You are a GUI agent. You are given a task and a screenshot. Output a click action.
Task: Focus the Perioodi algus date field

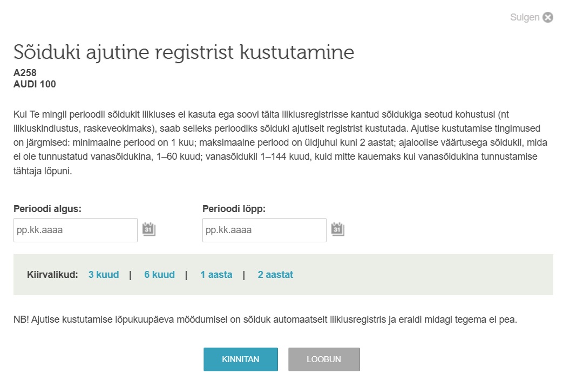(76, 230)
